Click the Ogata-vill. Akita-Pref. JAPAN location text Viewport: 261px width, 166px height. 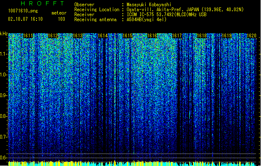pyautogui.click(x=185, y=10)
